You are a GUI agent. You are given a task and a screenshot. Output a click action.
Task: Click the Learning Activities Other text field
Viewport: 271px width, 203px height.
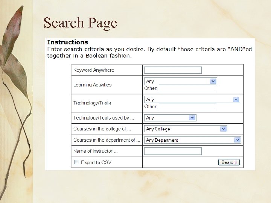tap(188, 88)
